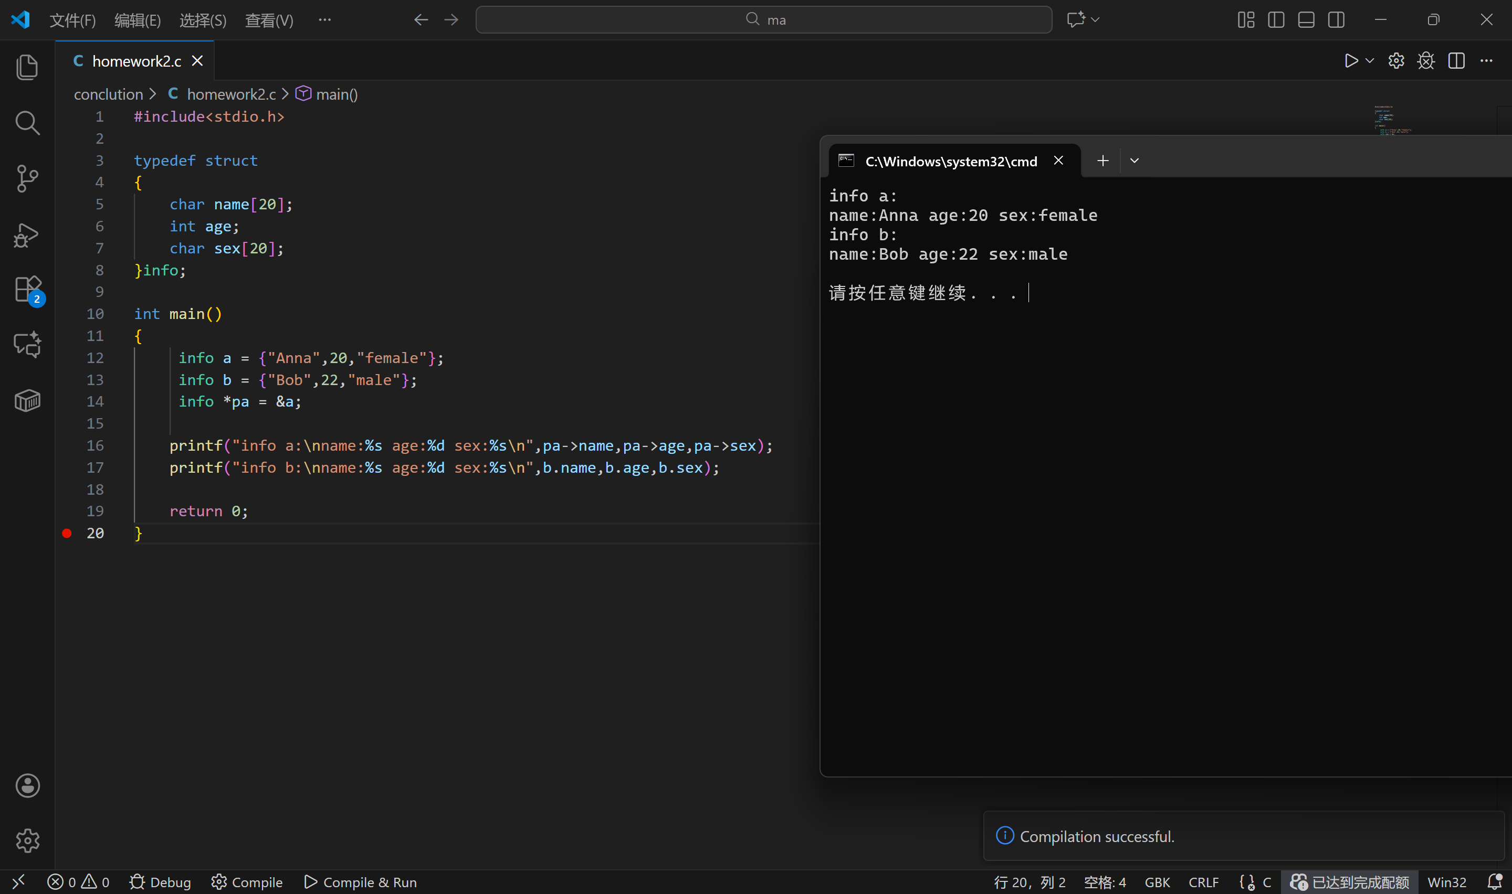Screen dimensions: 1512x894
Task: Select the homework2.c editor tab
Action: tap(136, 61)
